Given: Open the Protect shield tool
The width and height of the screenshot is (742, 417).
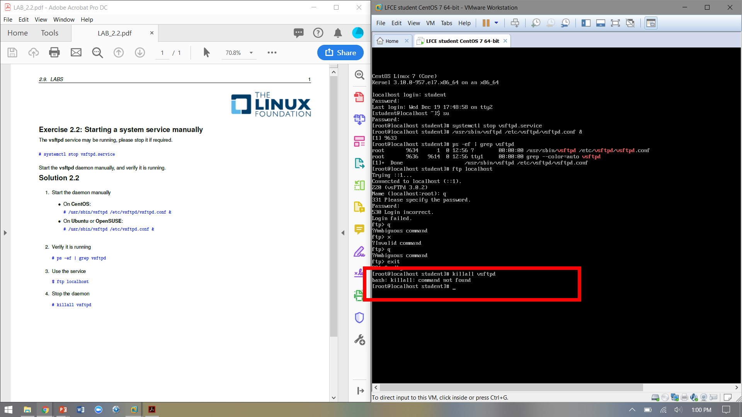Looking at the screenshot, I should click(x=359, y=317).
